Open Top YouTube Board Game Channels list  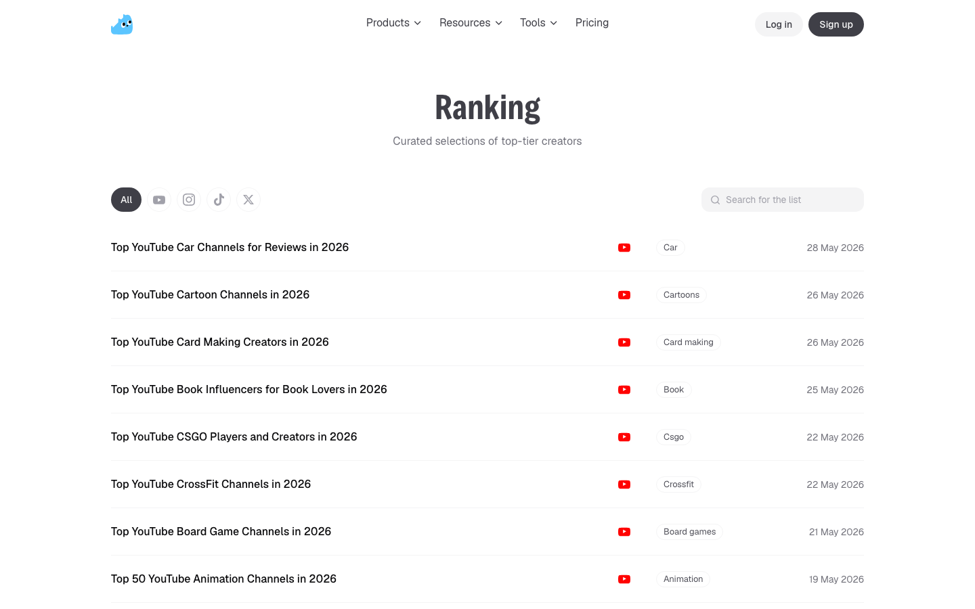point(221,532)
